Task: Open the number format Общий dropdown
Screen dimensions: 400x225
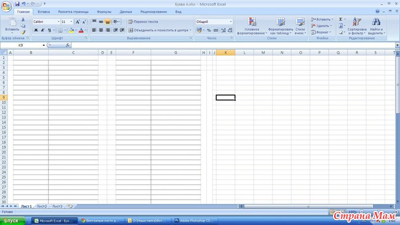Action: [231, 22]
